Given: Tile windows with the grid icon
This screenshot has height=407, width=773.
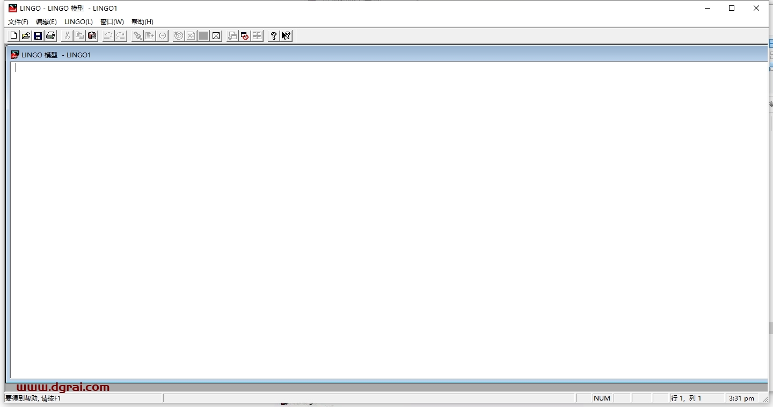Looking at the screenshot, I should click(257, 36).
